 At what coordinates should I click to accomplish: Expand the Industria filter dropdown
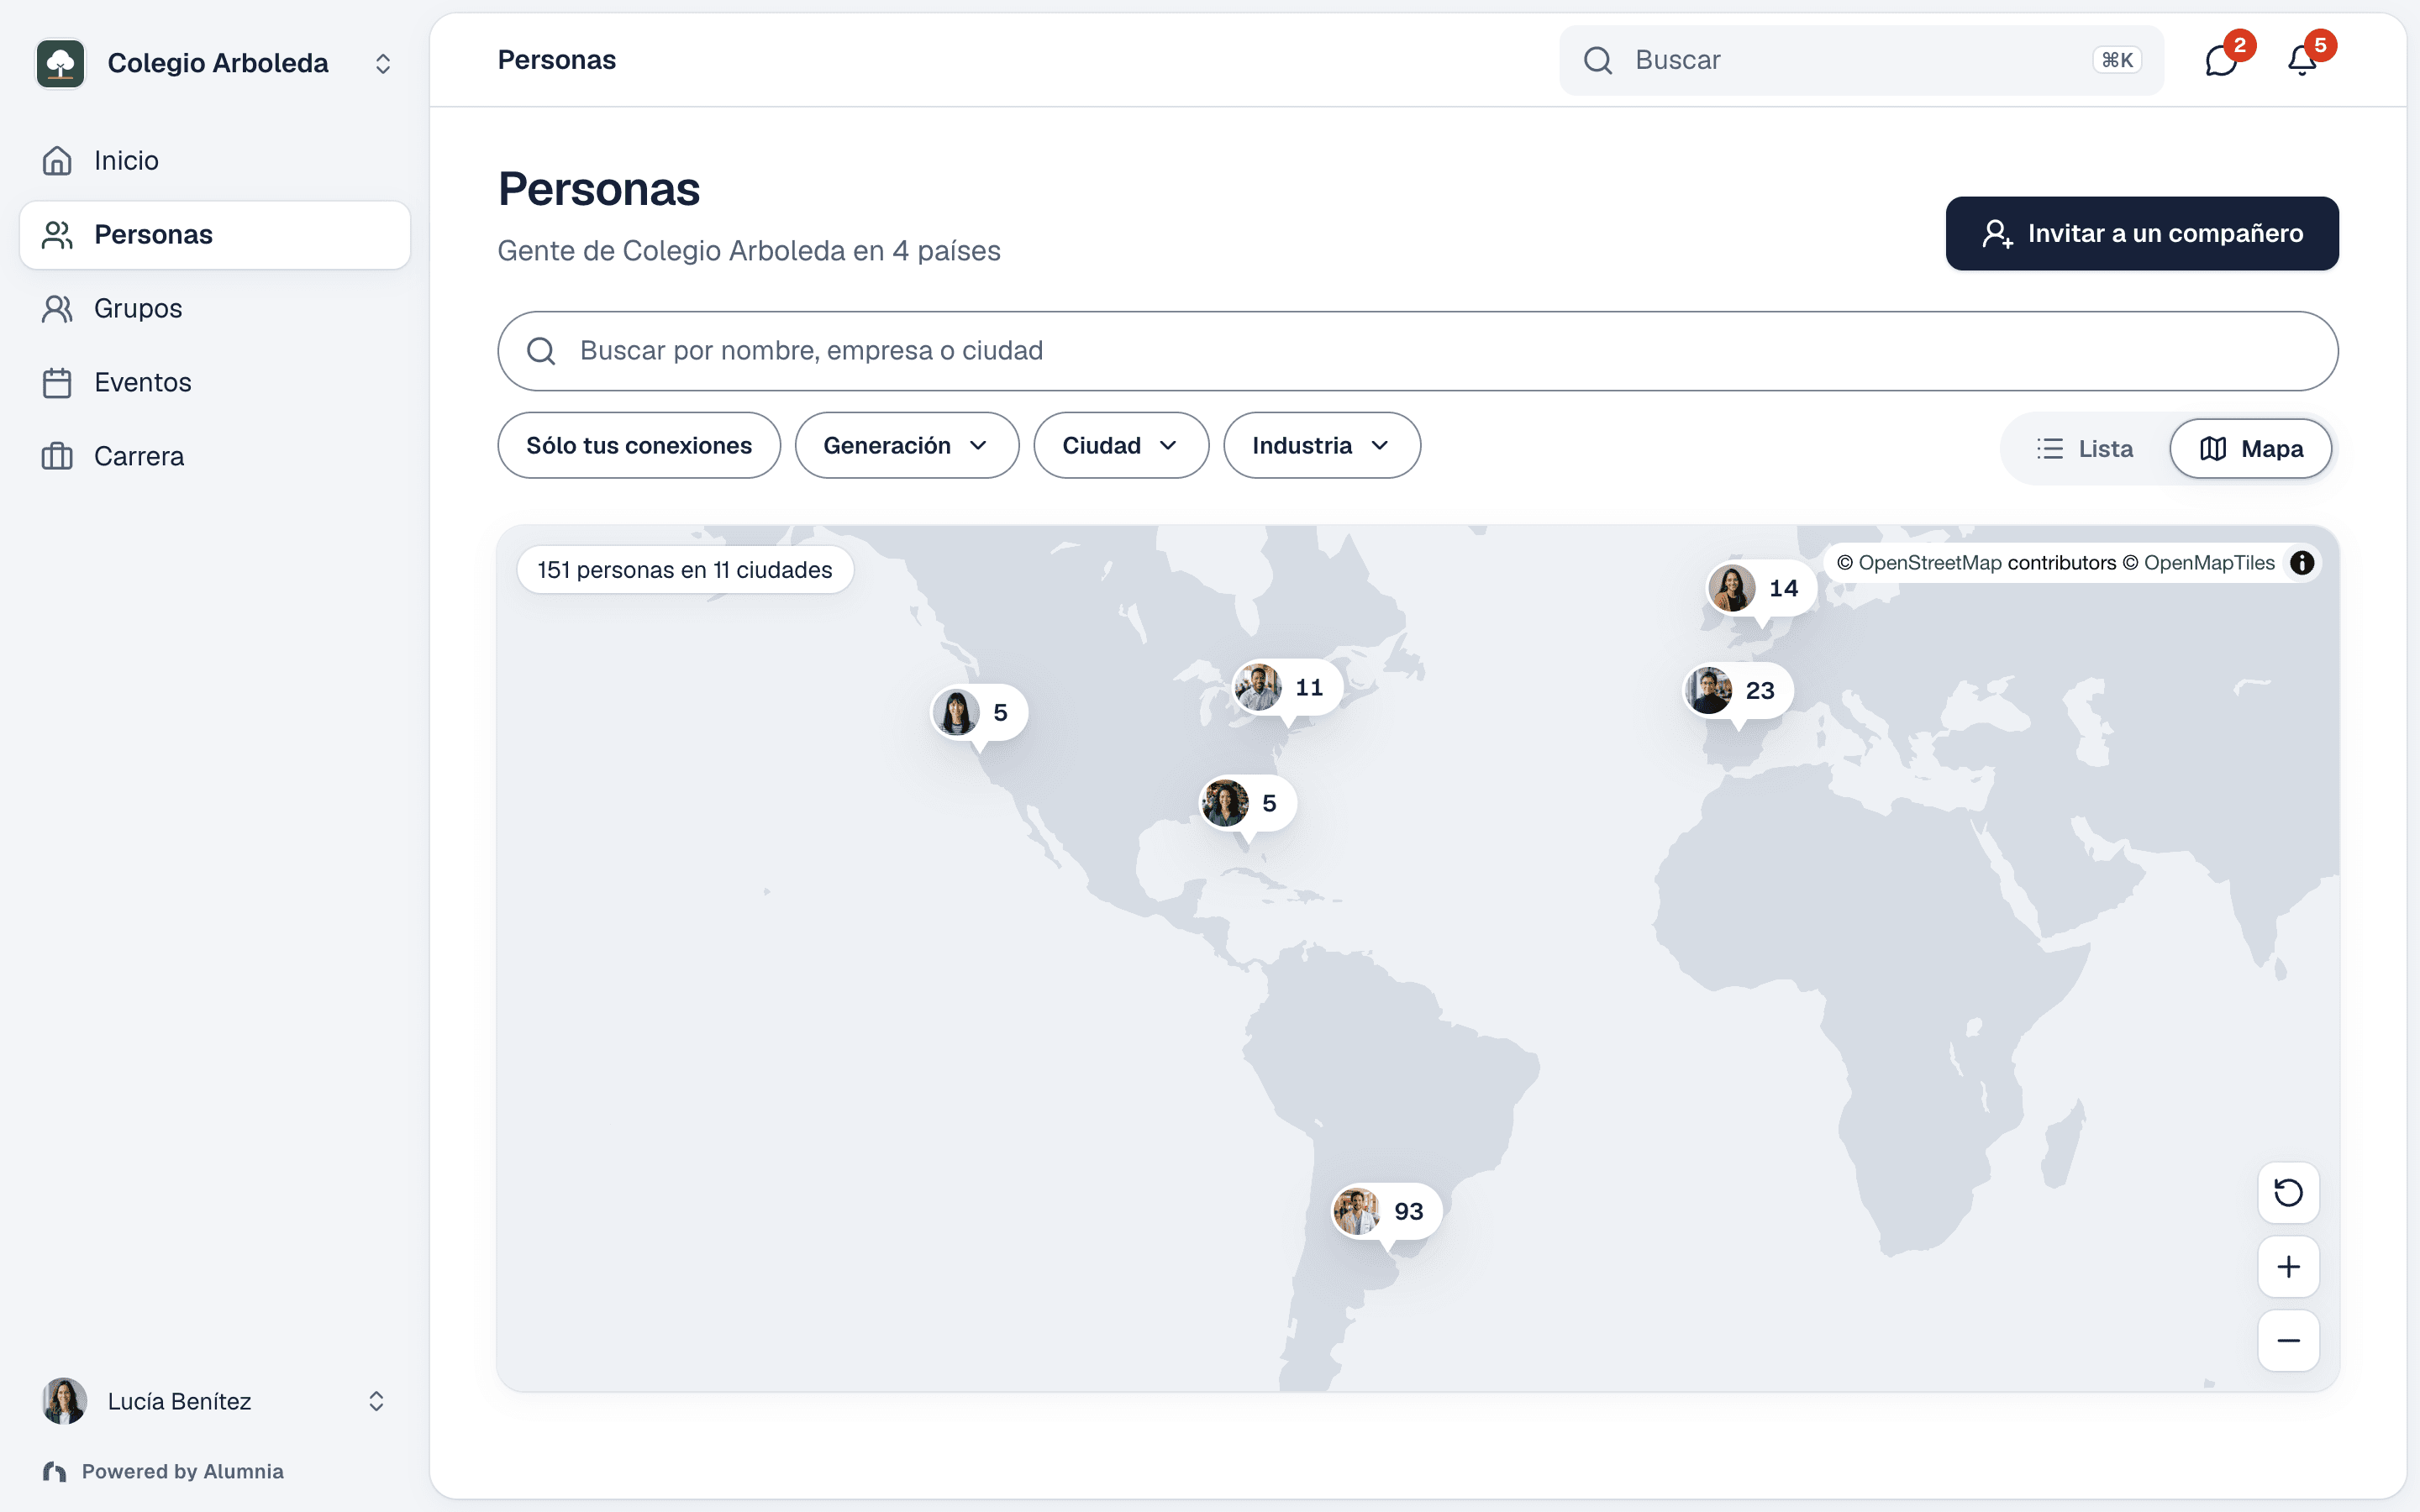click(x=1321, y=445)
